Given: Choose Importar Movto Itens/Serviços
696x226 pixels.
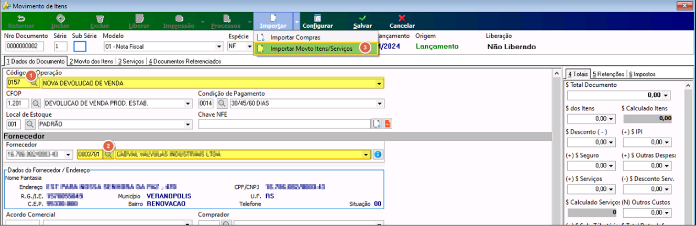Looking at the screenshot, I should 315,48.
